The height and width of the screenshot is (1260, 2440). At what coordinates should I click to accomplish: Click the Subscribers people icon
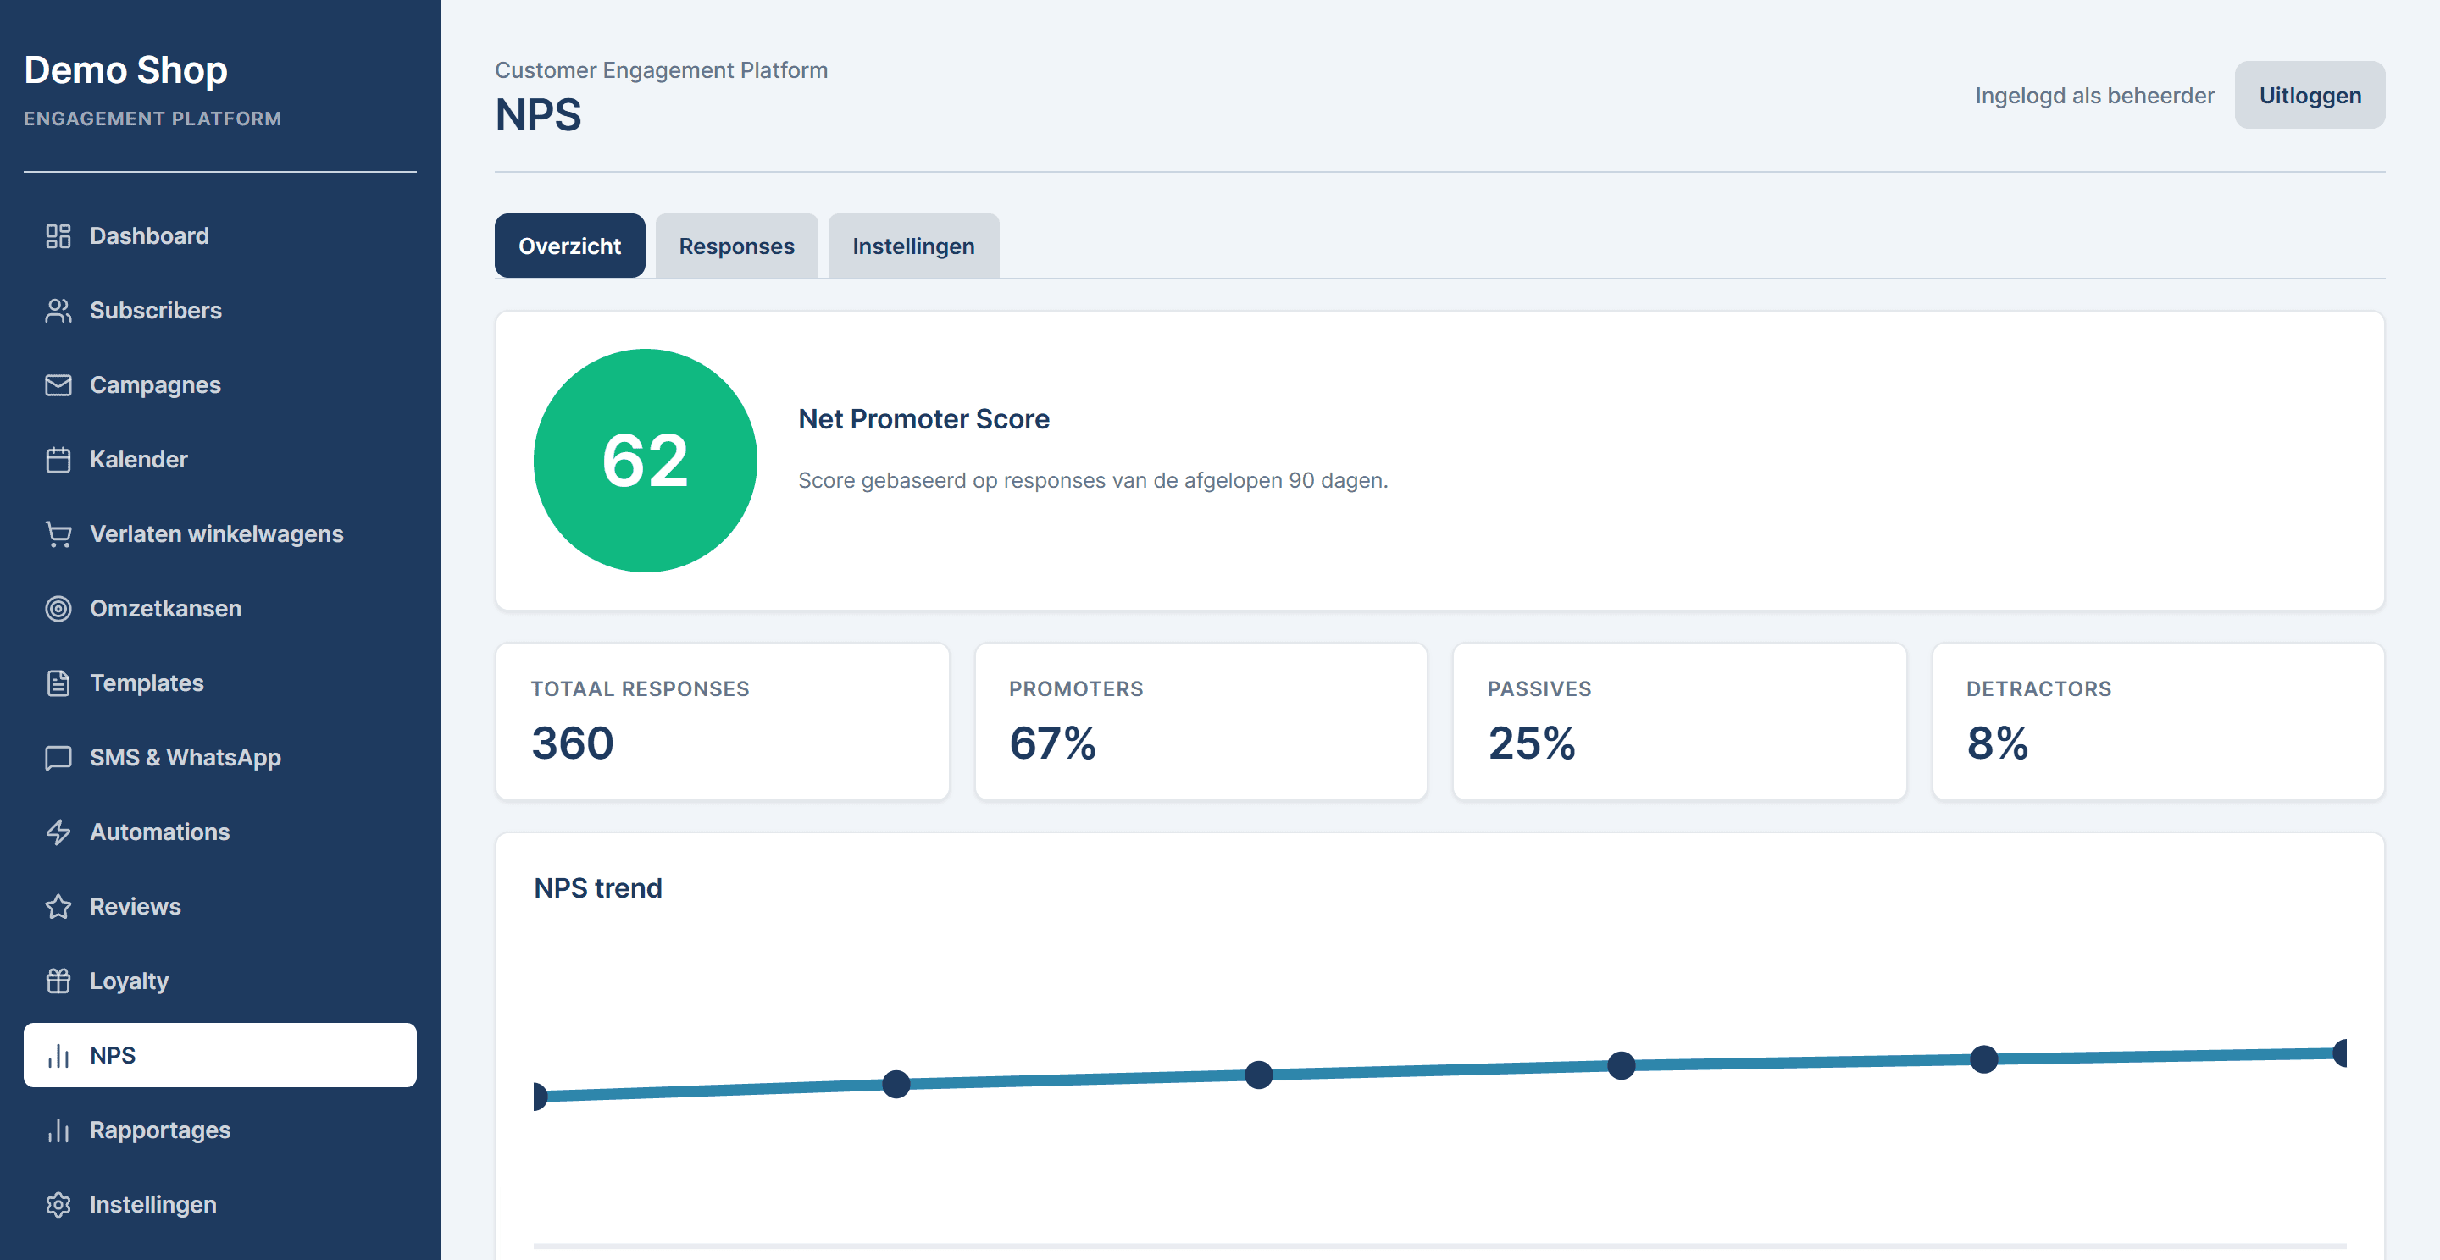click(58, 311)
